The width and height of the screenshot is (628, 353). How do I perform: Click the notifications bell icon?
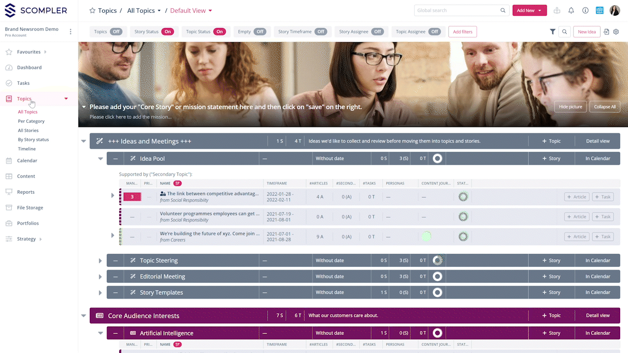click(x=571, y=10)
